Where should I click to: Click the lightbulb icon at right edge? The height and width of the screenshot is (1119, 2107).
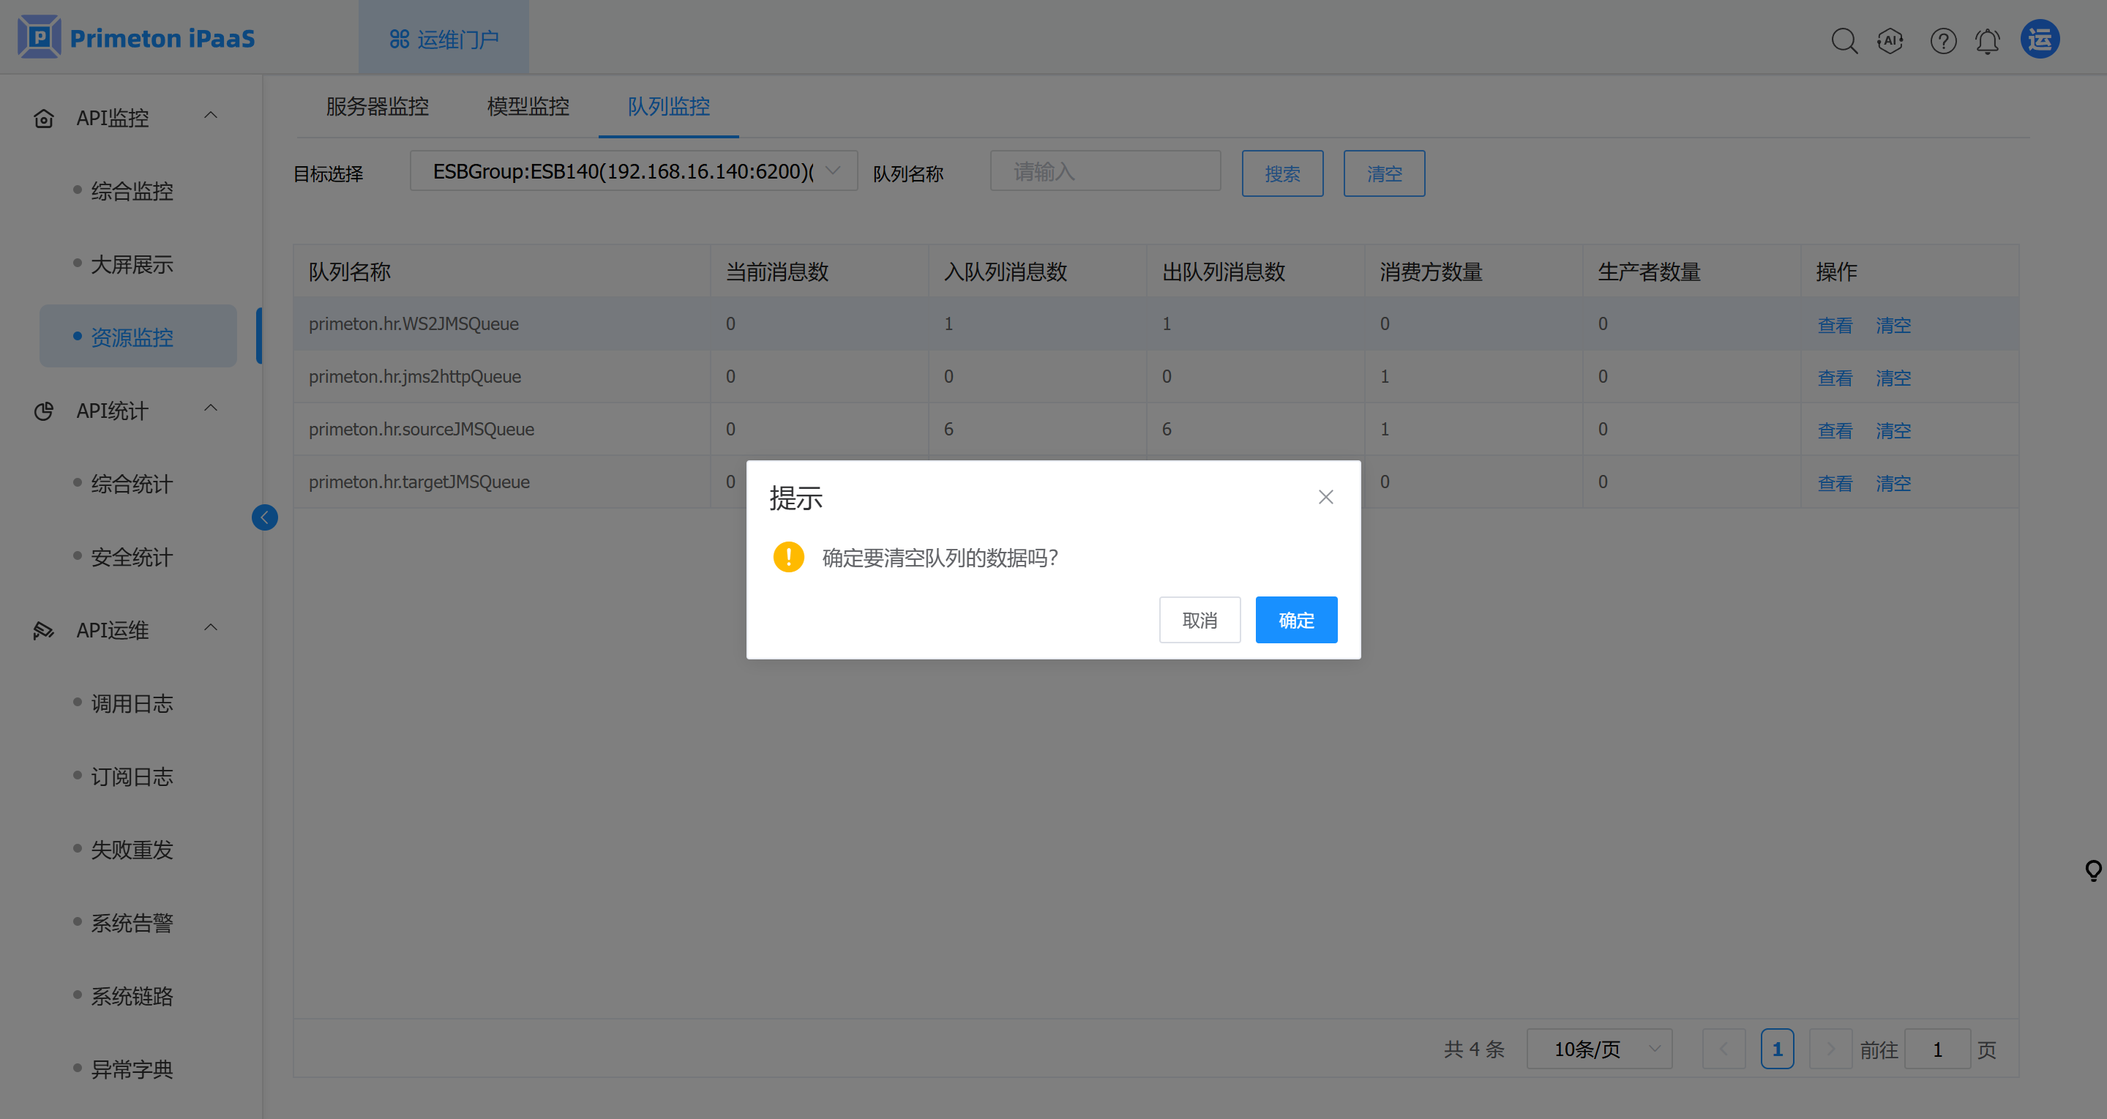click(2092, 869)
